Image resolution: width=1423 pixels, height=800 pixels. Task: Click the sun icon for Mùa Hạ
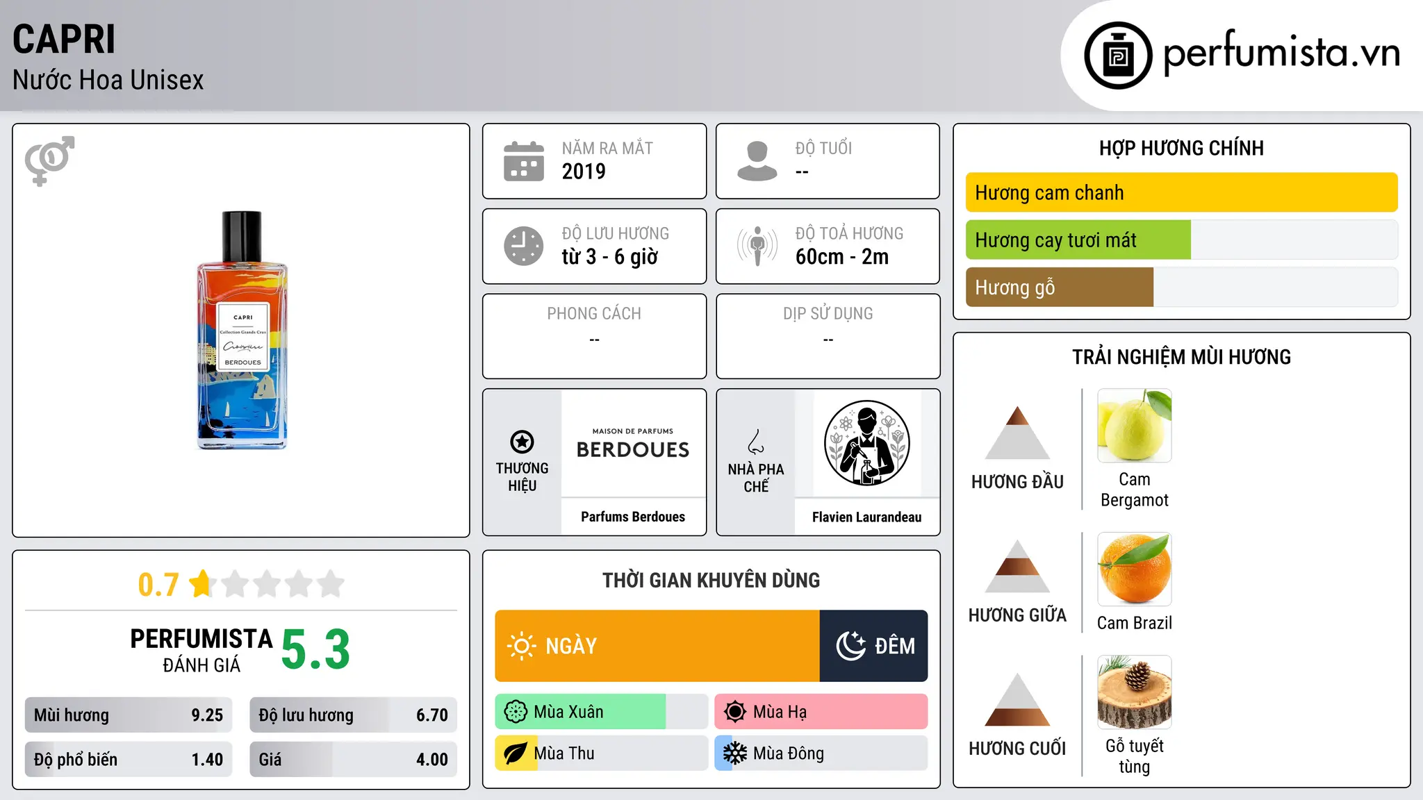(x=735, y=712)
